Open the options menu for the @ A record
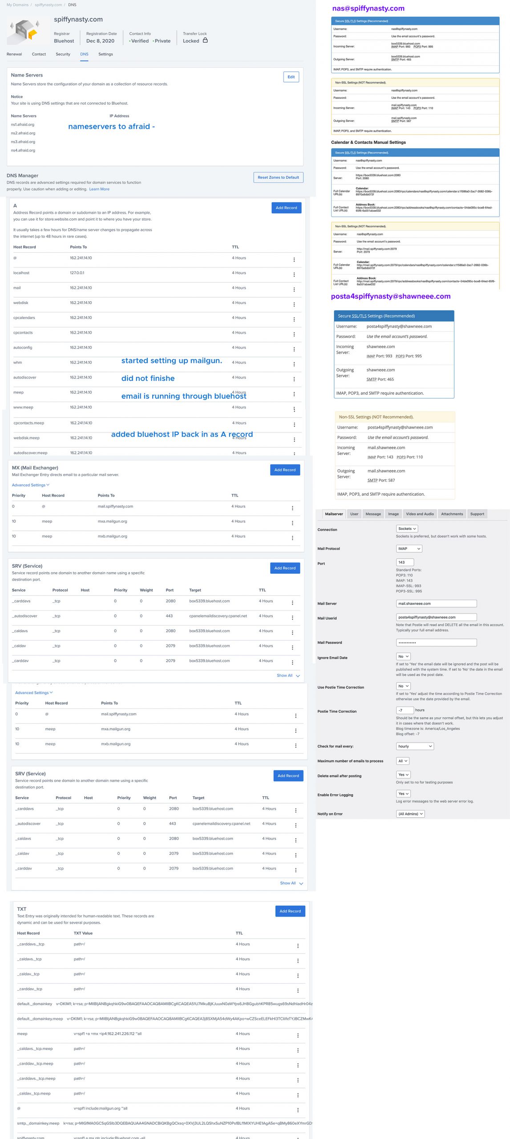 pos(294,259)
